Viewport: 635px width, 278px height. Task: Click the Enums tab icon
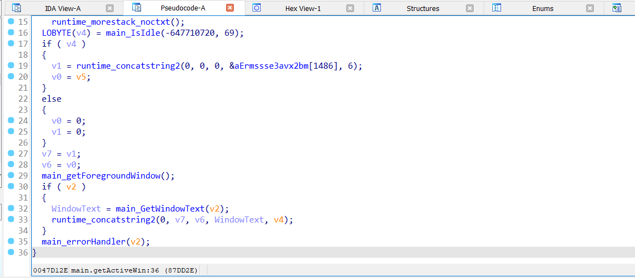(x=497, y=8)
